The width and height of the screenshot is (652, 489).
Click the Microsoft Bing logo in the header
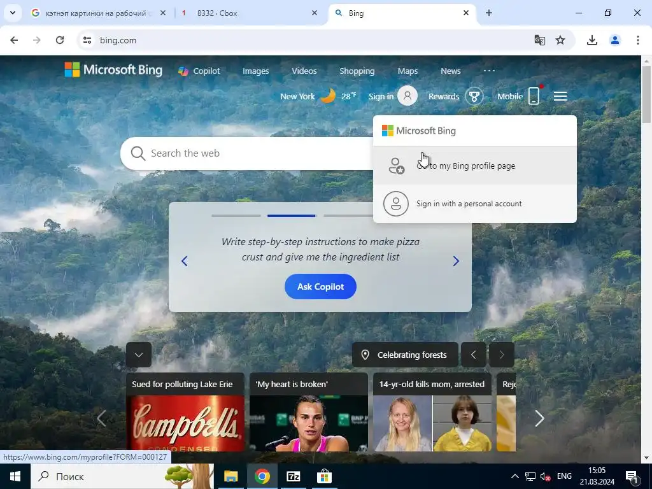click(x=113, y=70)
